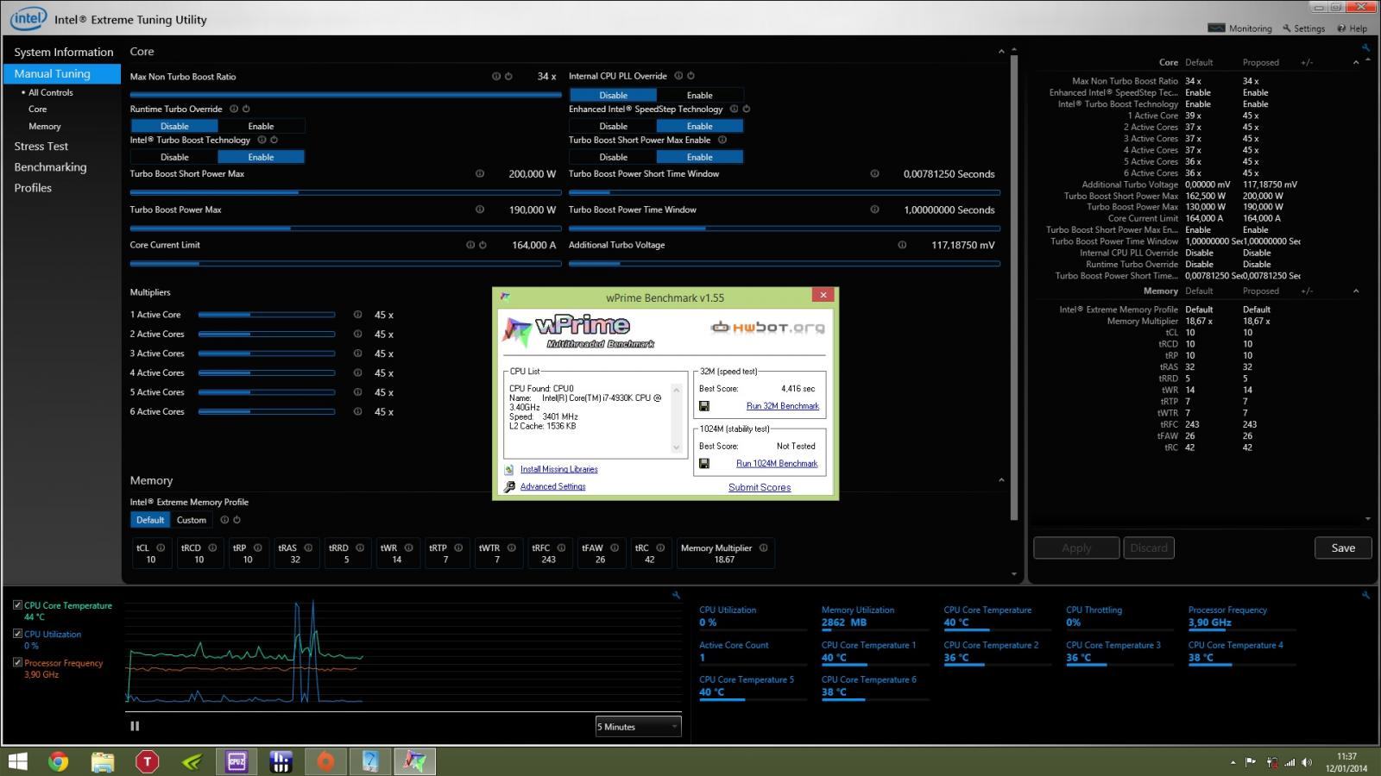Disable Turbo Boost Short Power Max Enable
The image size is (1381, 776).
point(614,157)
